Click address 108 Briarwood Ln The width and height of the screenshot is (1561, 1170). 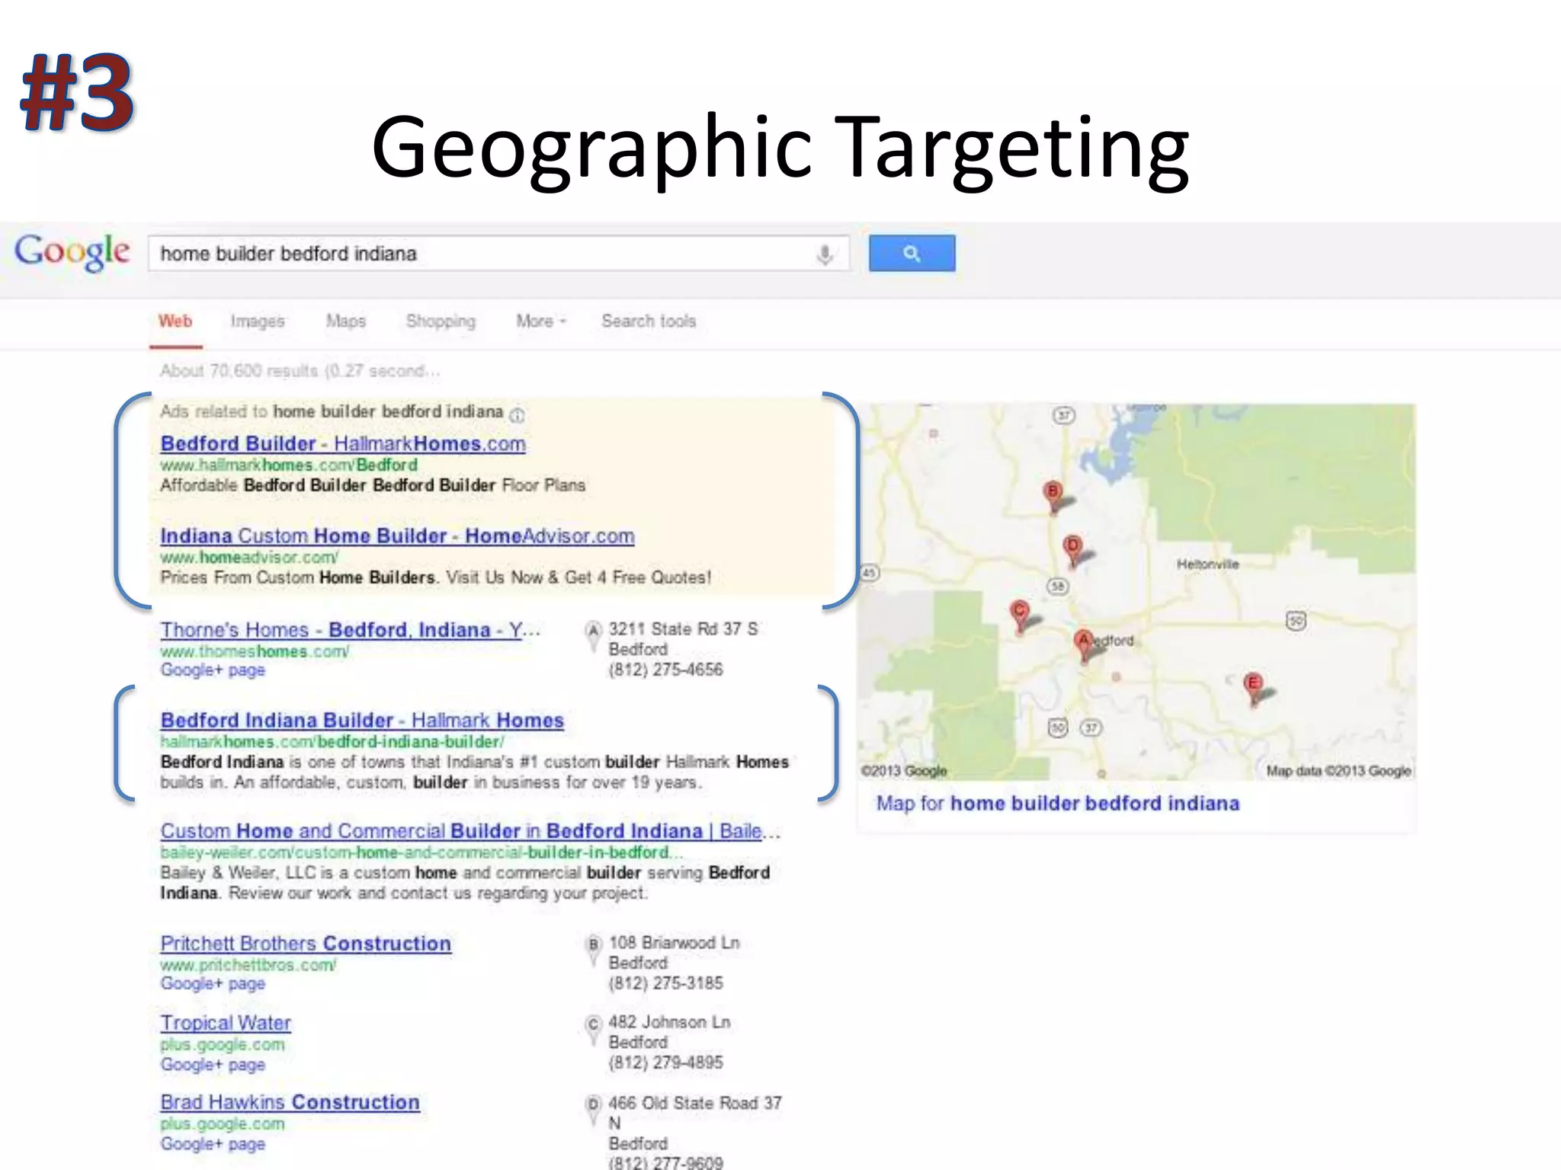(674, 943)
